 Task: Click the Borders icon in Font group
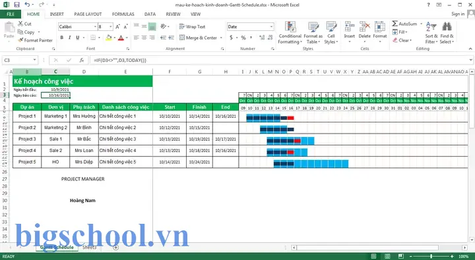[x=93, y=38]
